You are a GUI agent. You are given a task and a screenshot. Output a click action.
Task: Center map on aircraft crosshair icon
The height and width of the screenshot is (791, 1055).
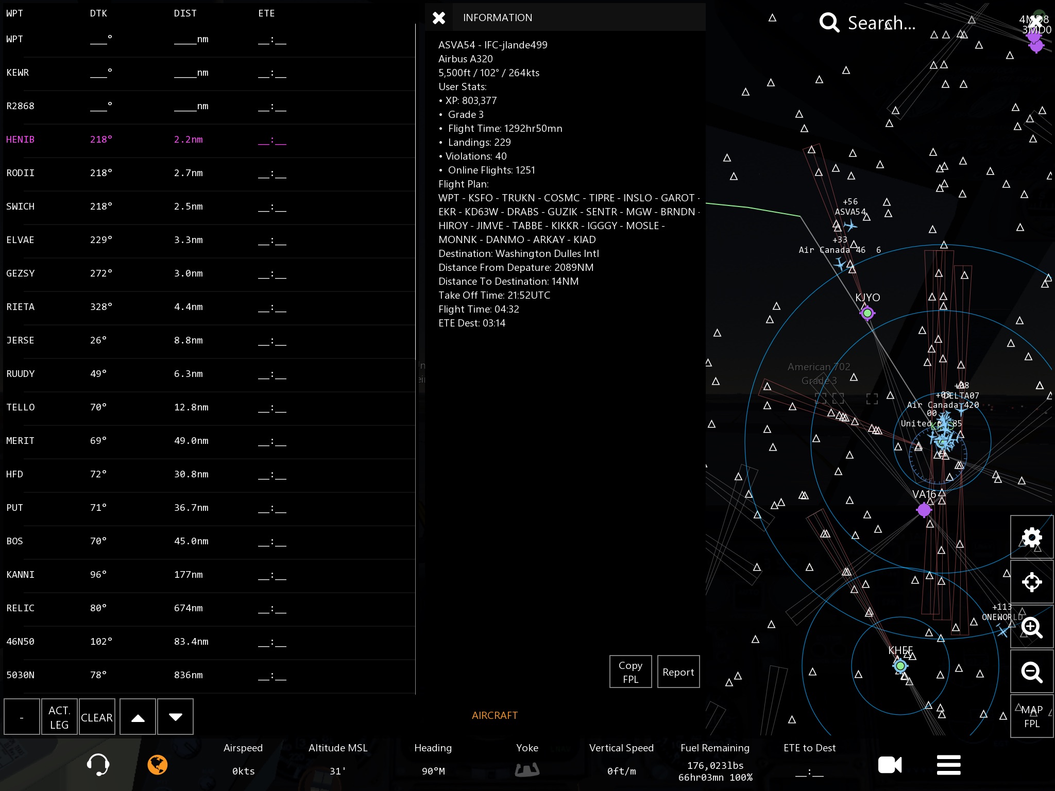tap(1031, 582)
